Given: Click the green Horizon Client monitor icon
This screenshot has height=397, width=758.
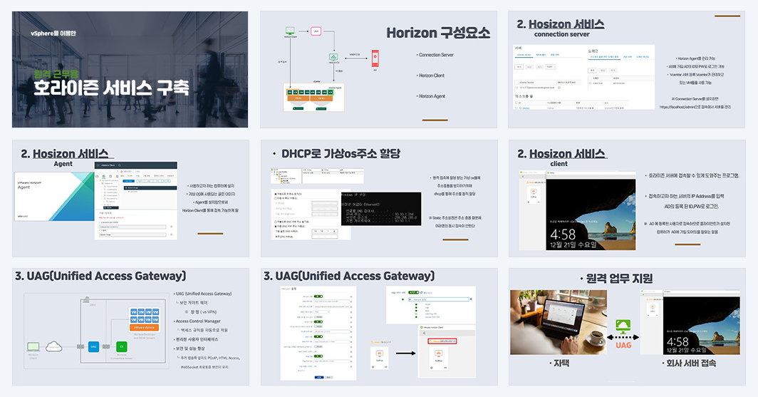Looking at the screenshot, I should [290, 31].
